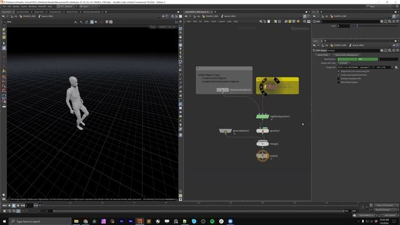400x225 pixels.
Task: Toggle Create Intermediate Directories checkbox
Action: click(339, 75)
